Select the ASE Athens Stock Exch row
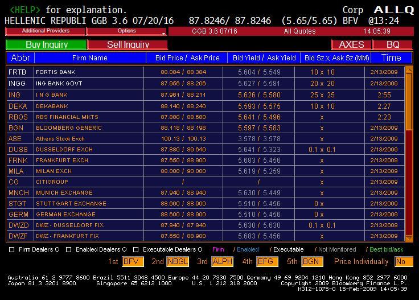The width and height of the screenshot is (419, 300). [x=206, y=139]
